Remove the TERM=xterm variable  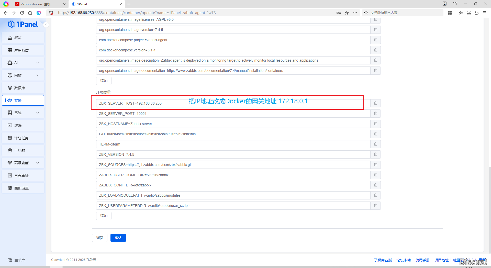click(x=375, y=144)
